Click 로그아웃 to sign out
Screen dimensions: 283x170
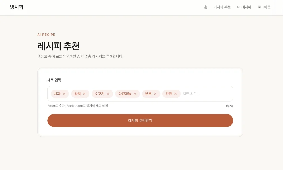(x=264, y=7)
